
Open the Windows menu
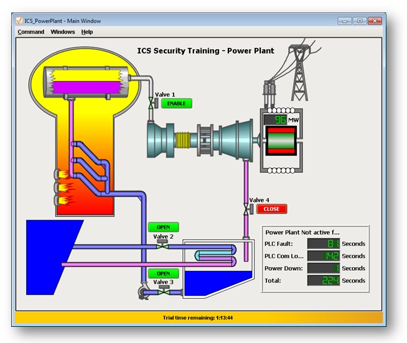tap(62, 32)
